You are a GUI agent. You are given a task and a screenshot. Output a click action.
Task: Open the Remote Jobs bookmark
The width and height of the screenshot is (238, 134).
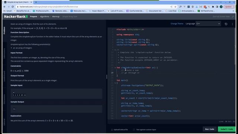[60, 11]
